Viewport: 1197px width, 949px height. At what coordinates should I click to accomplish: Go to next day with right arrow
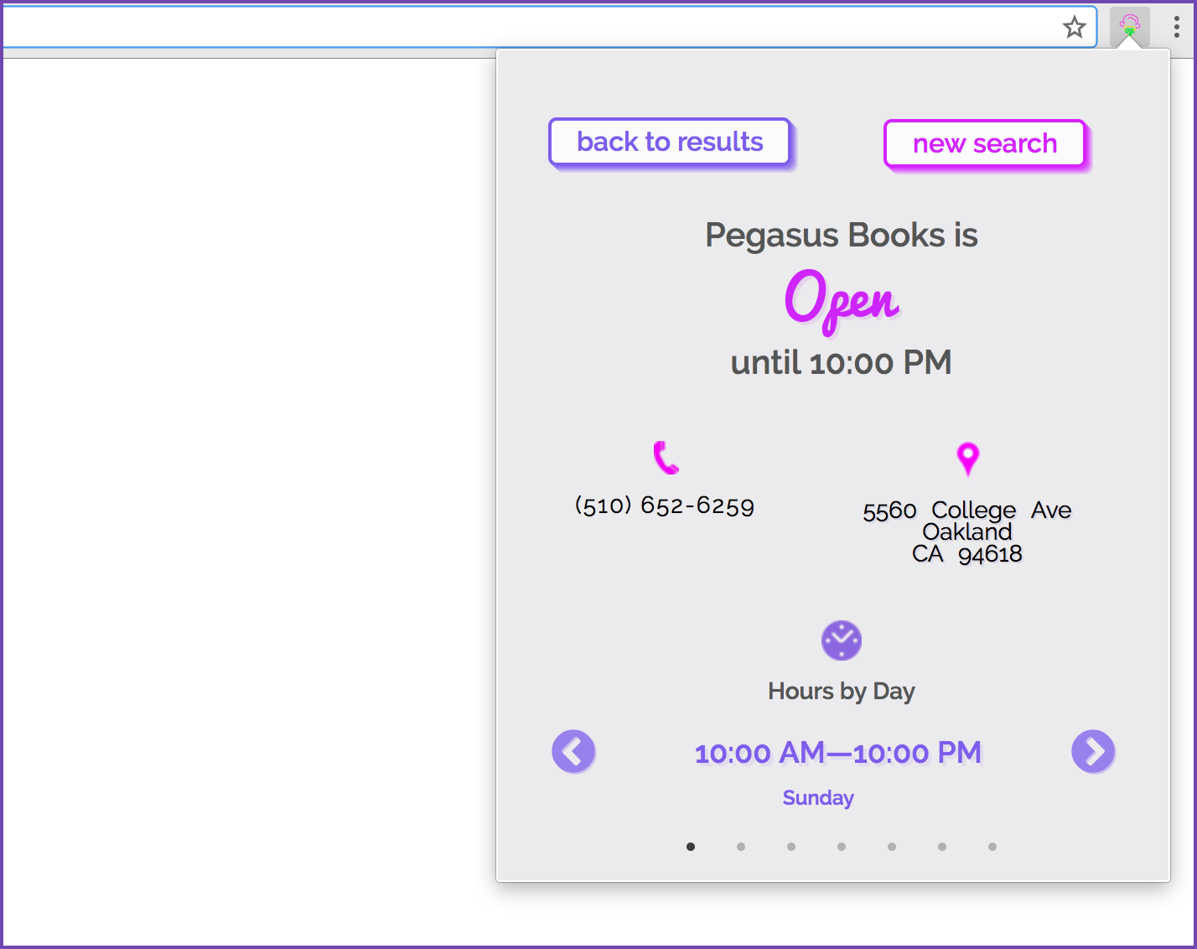point(1093,751)
